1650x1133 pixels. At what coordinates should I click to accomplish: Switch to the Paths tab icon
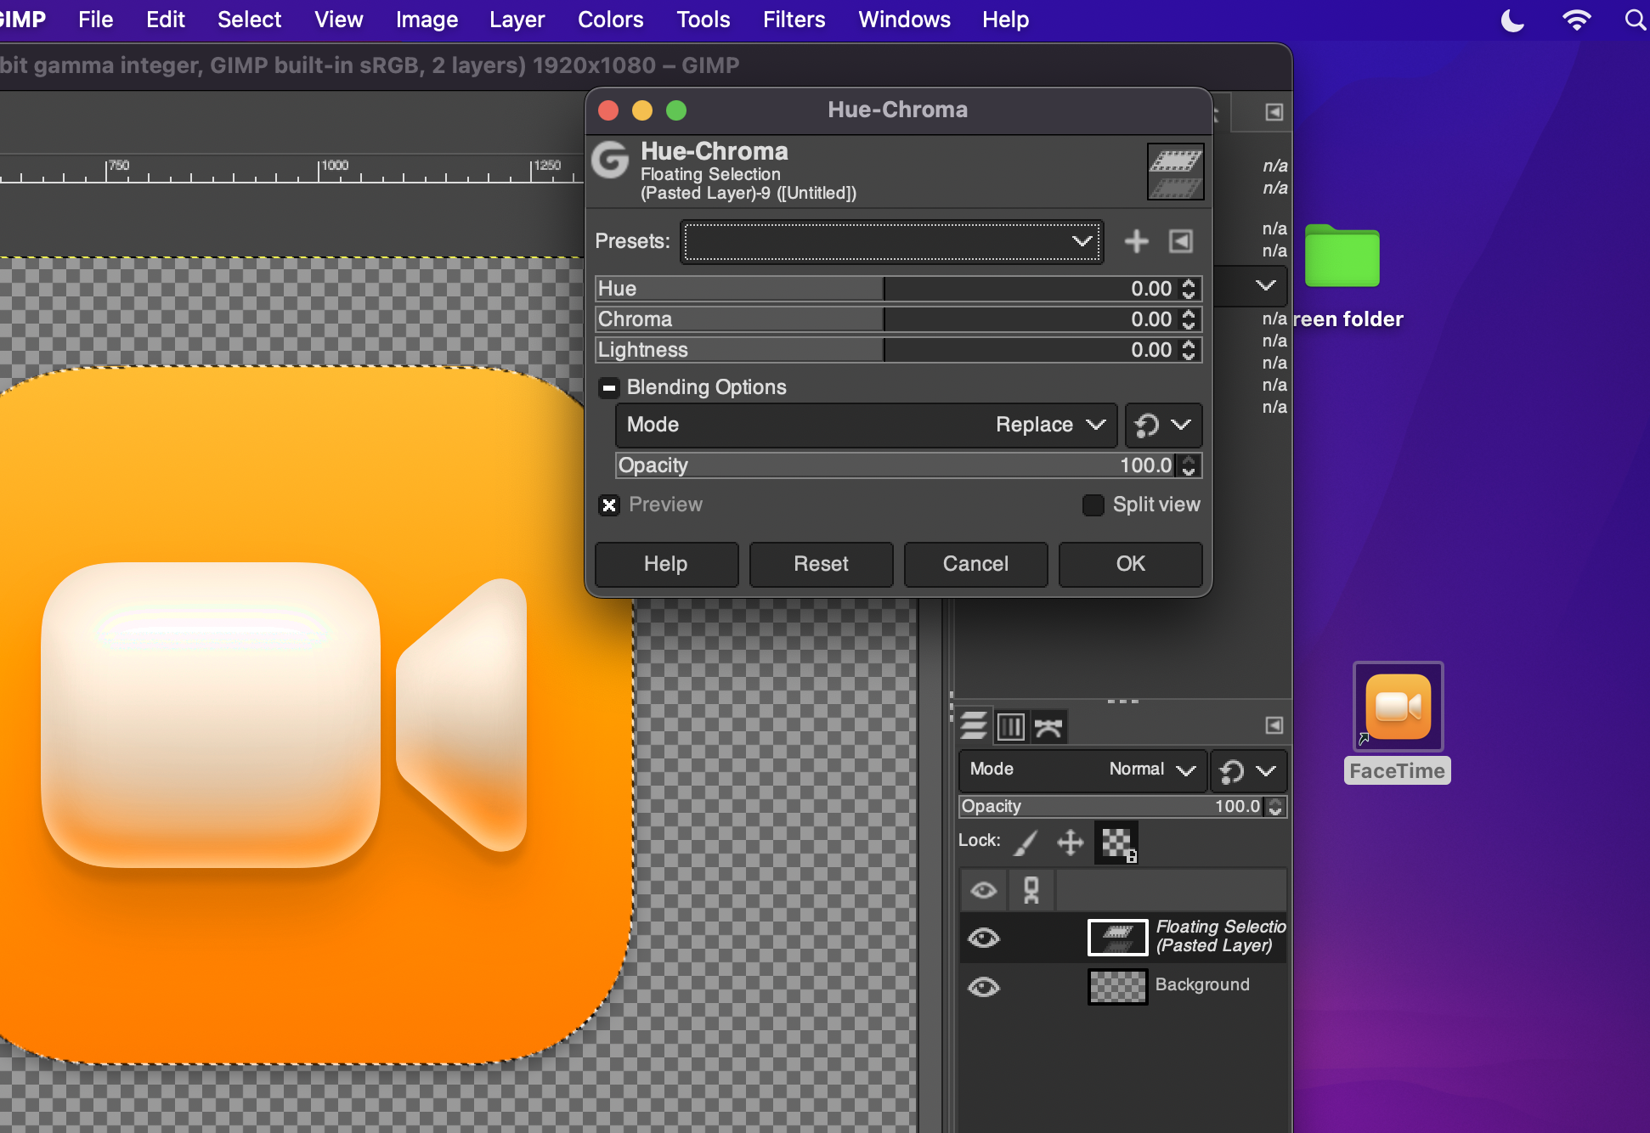coord(1048,726)
